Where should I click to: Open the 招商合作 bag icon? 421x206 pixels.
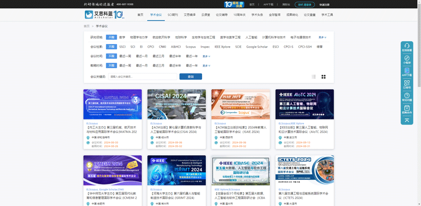[407, 108]
